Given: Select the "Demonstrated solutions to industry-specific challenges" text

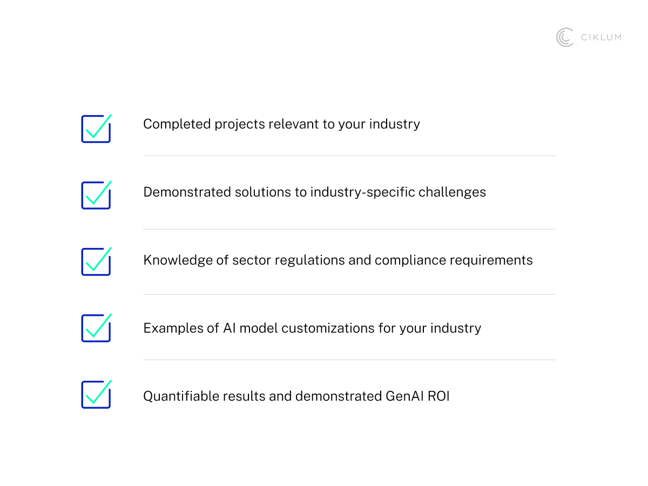Looking at the screenshot, I should tap(314, 192).
